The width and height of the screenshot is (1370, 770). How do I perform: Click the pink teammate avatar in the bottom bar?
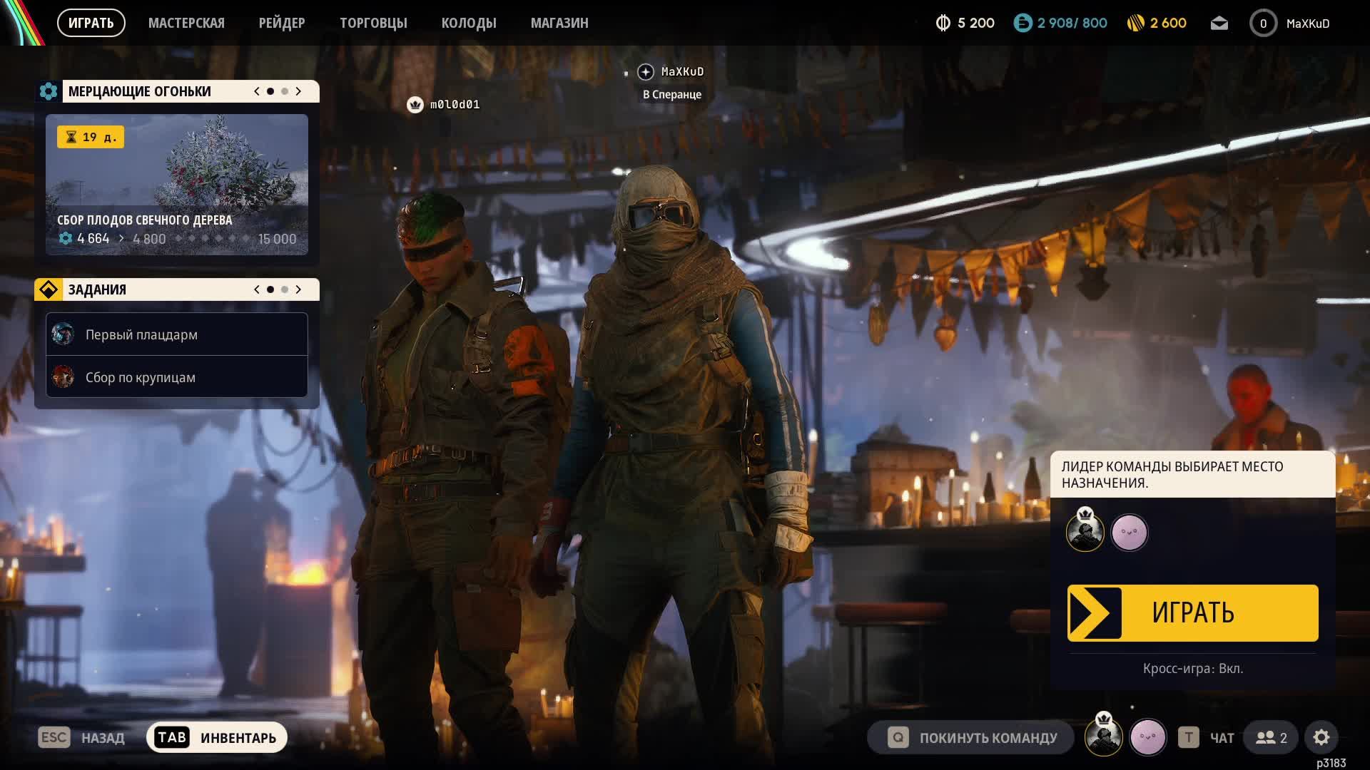[1147, 737]
